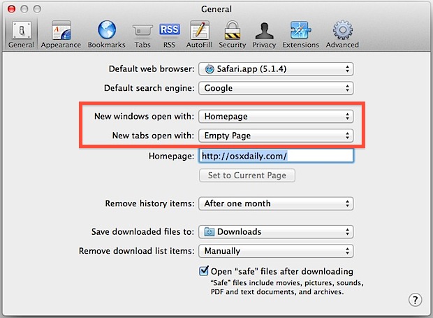Open the Default search engine dropdown
Viewport: 433px width, 318px height.
pyautogui.click(x=276, y=88)
